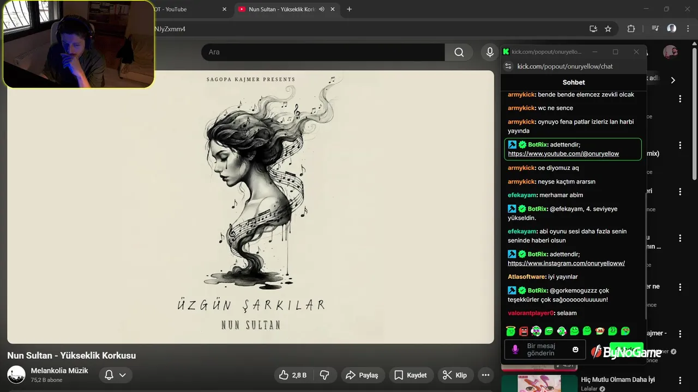Open Hiç Mutlu Olmam Daha İyi video title
Screen dimensions: 698x392
[x=618, y=380]
